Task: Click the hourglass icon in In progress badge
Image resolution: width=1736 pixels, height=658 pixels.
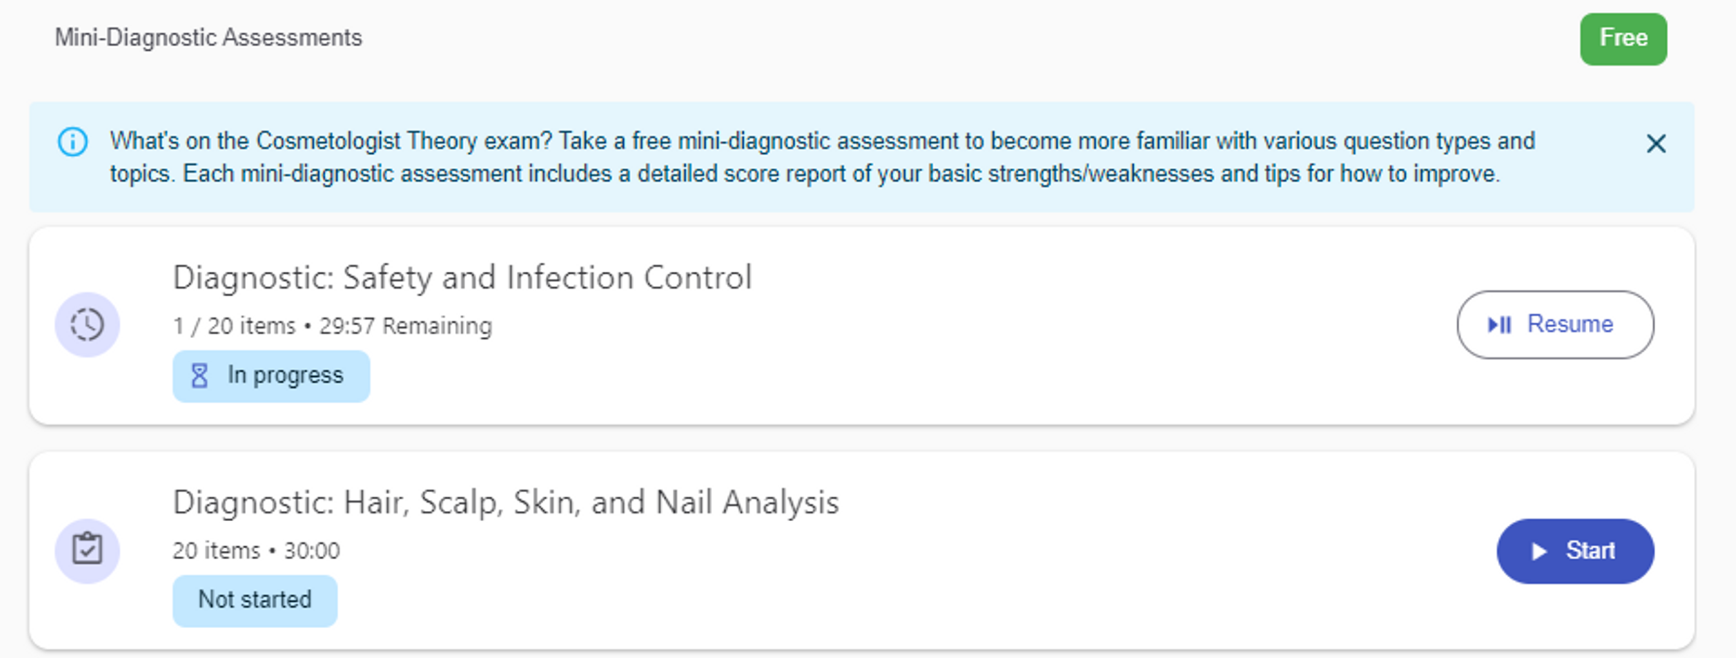Action: [x=199, y=375]
